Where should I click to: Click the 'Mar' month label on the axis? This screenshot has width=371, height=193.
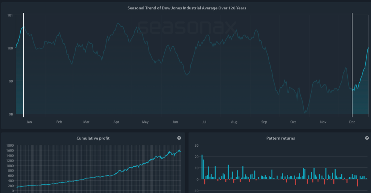[x=87, y=122]
